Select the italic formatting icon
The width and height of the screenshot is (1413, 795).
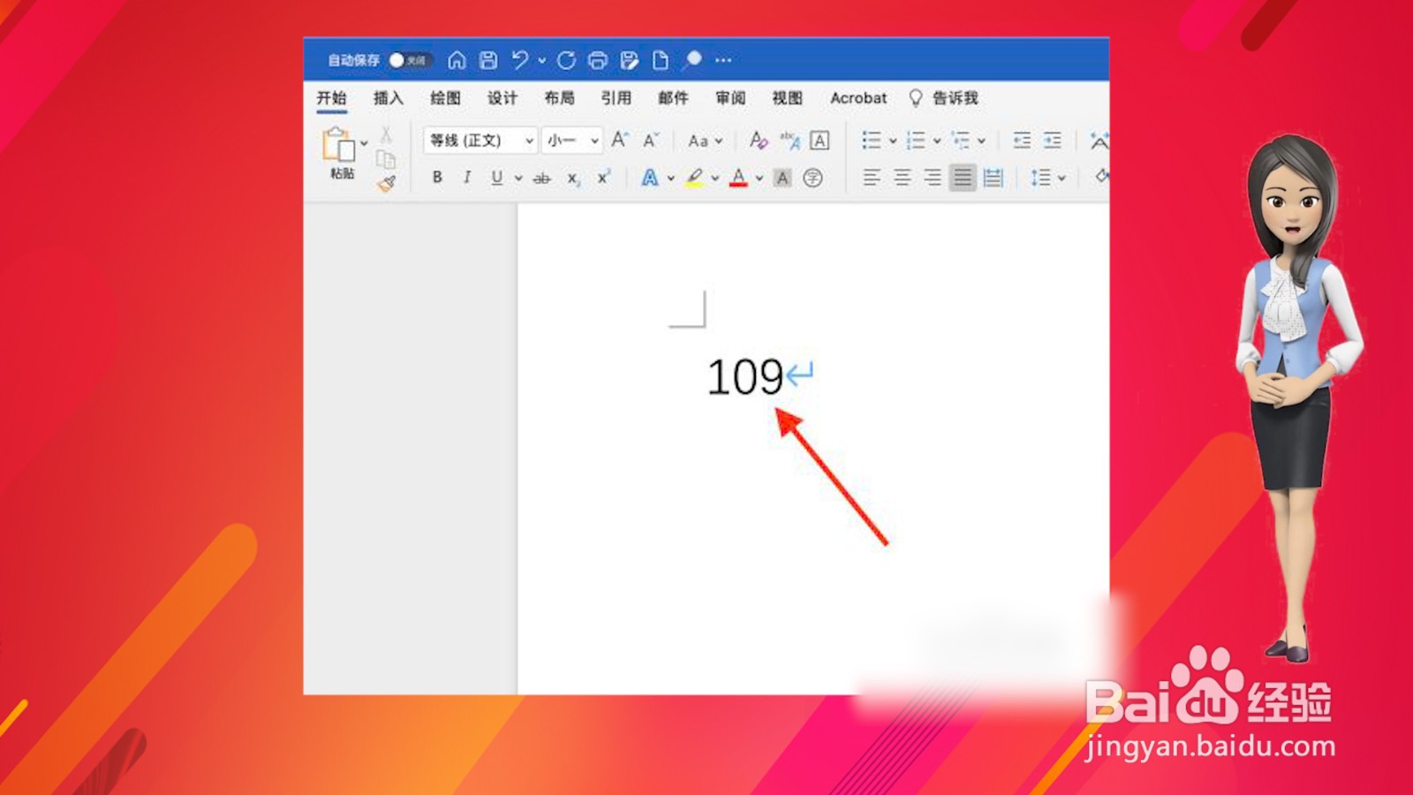click(466, 178)
